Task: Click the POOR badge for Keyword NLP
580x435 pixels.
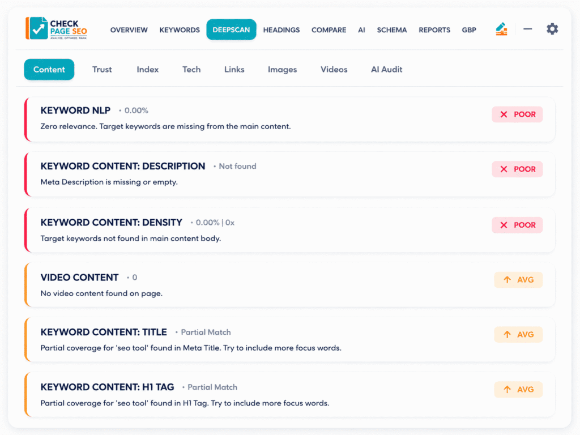Action: [x=517, y=114]
